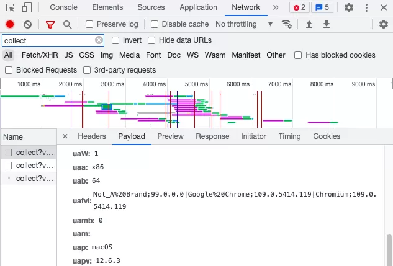
Task: Close the request details pane
Action: point(65,136)
